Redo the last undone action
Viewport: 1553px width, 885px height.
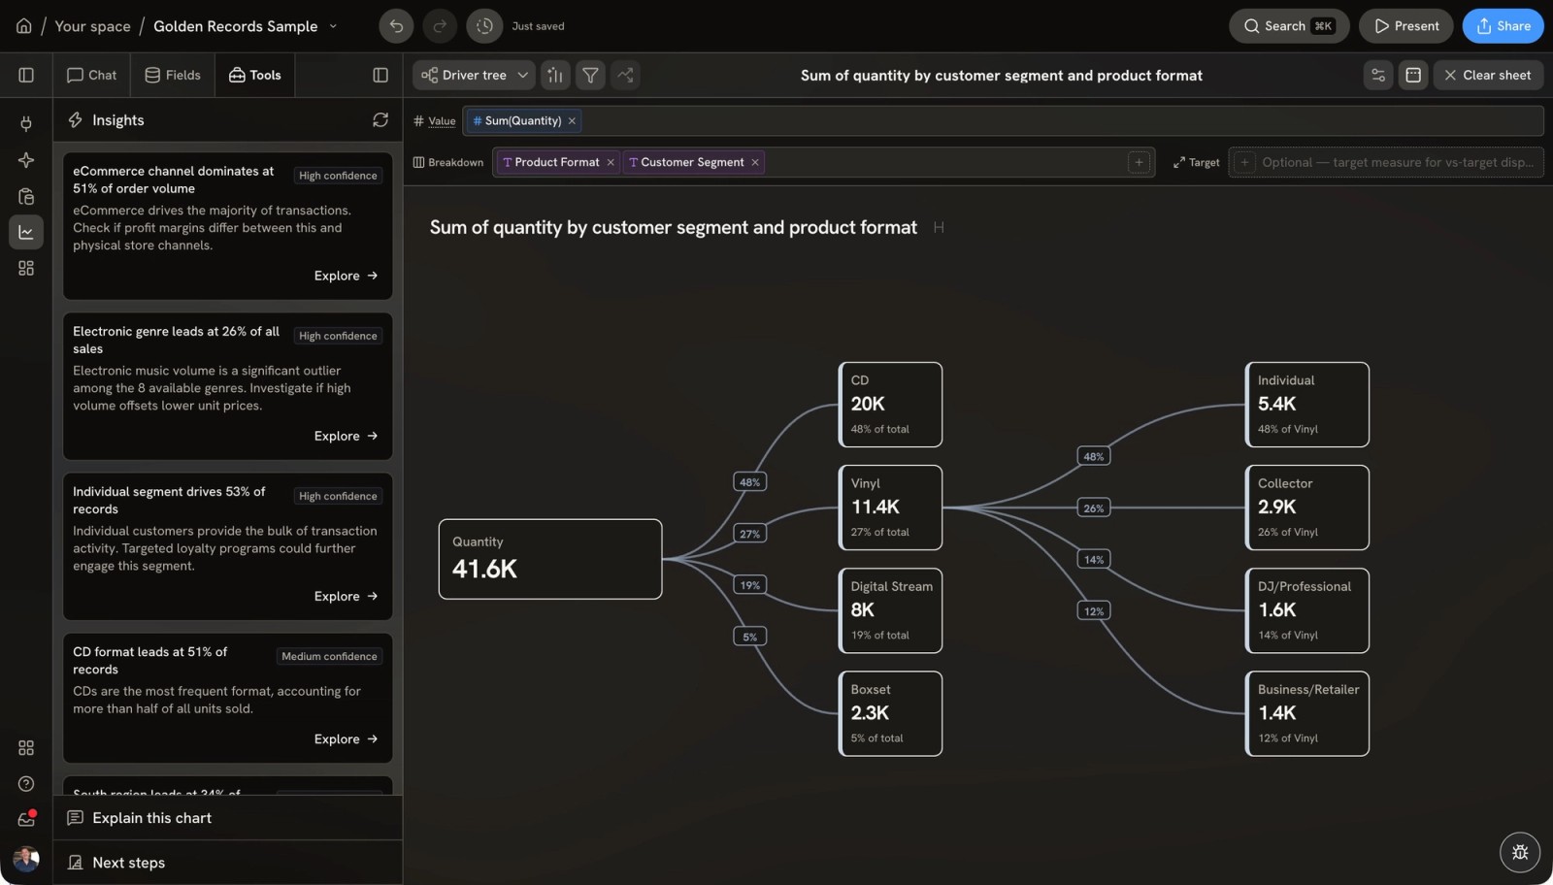coord(440,26)
